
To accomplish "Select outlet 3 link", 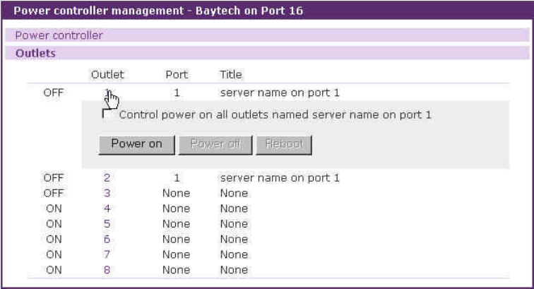I will [x=107, y=193].
